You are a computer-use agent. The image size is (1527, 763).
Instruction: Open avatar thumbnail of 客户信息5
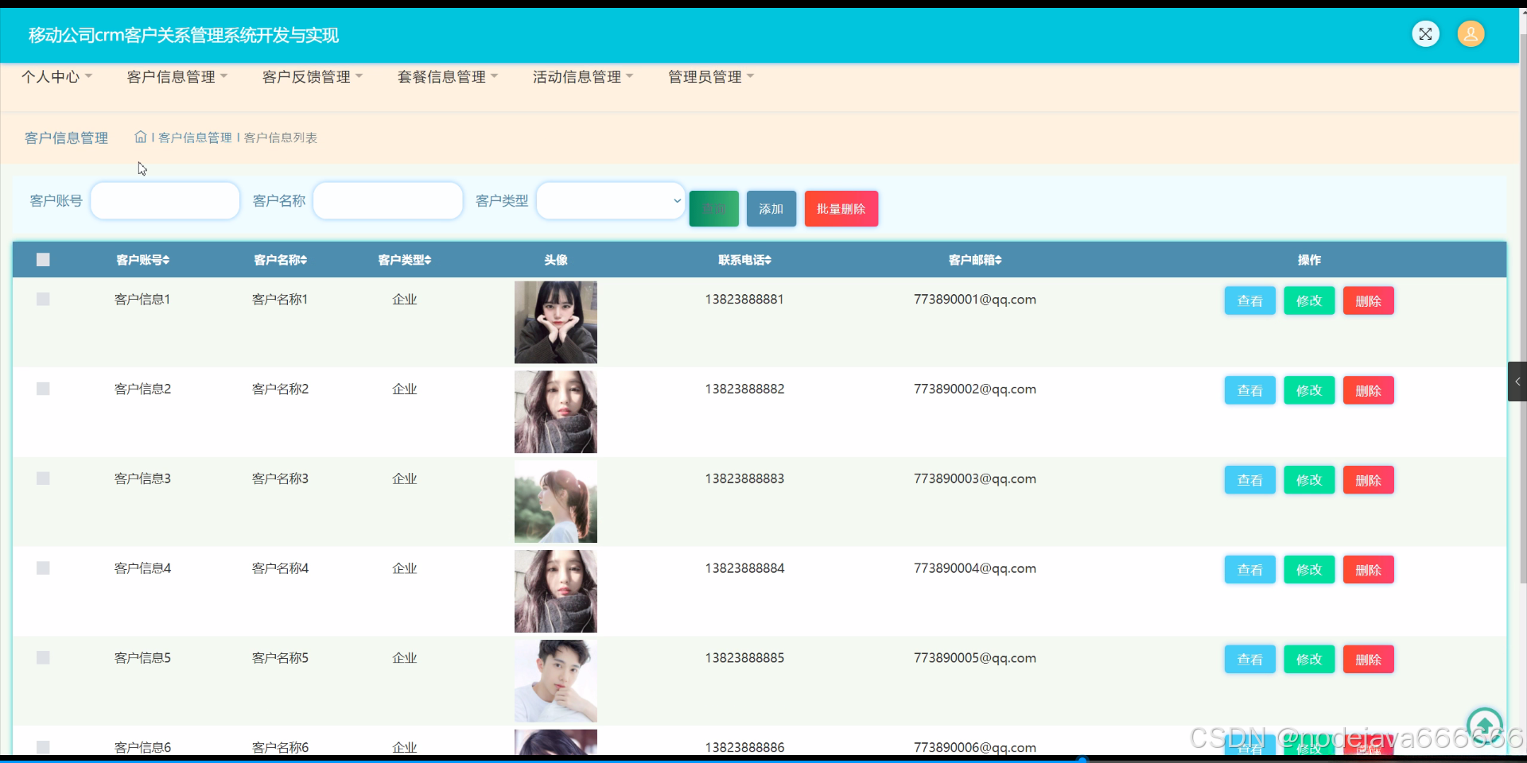(555, 681)
